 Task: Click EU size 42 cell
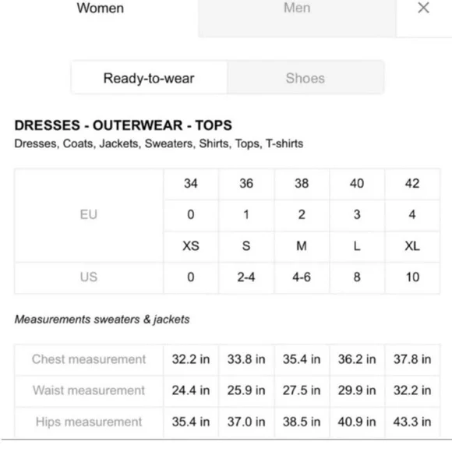point(412,184)
